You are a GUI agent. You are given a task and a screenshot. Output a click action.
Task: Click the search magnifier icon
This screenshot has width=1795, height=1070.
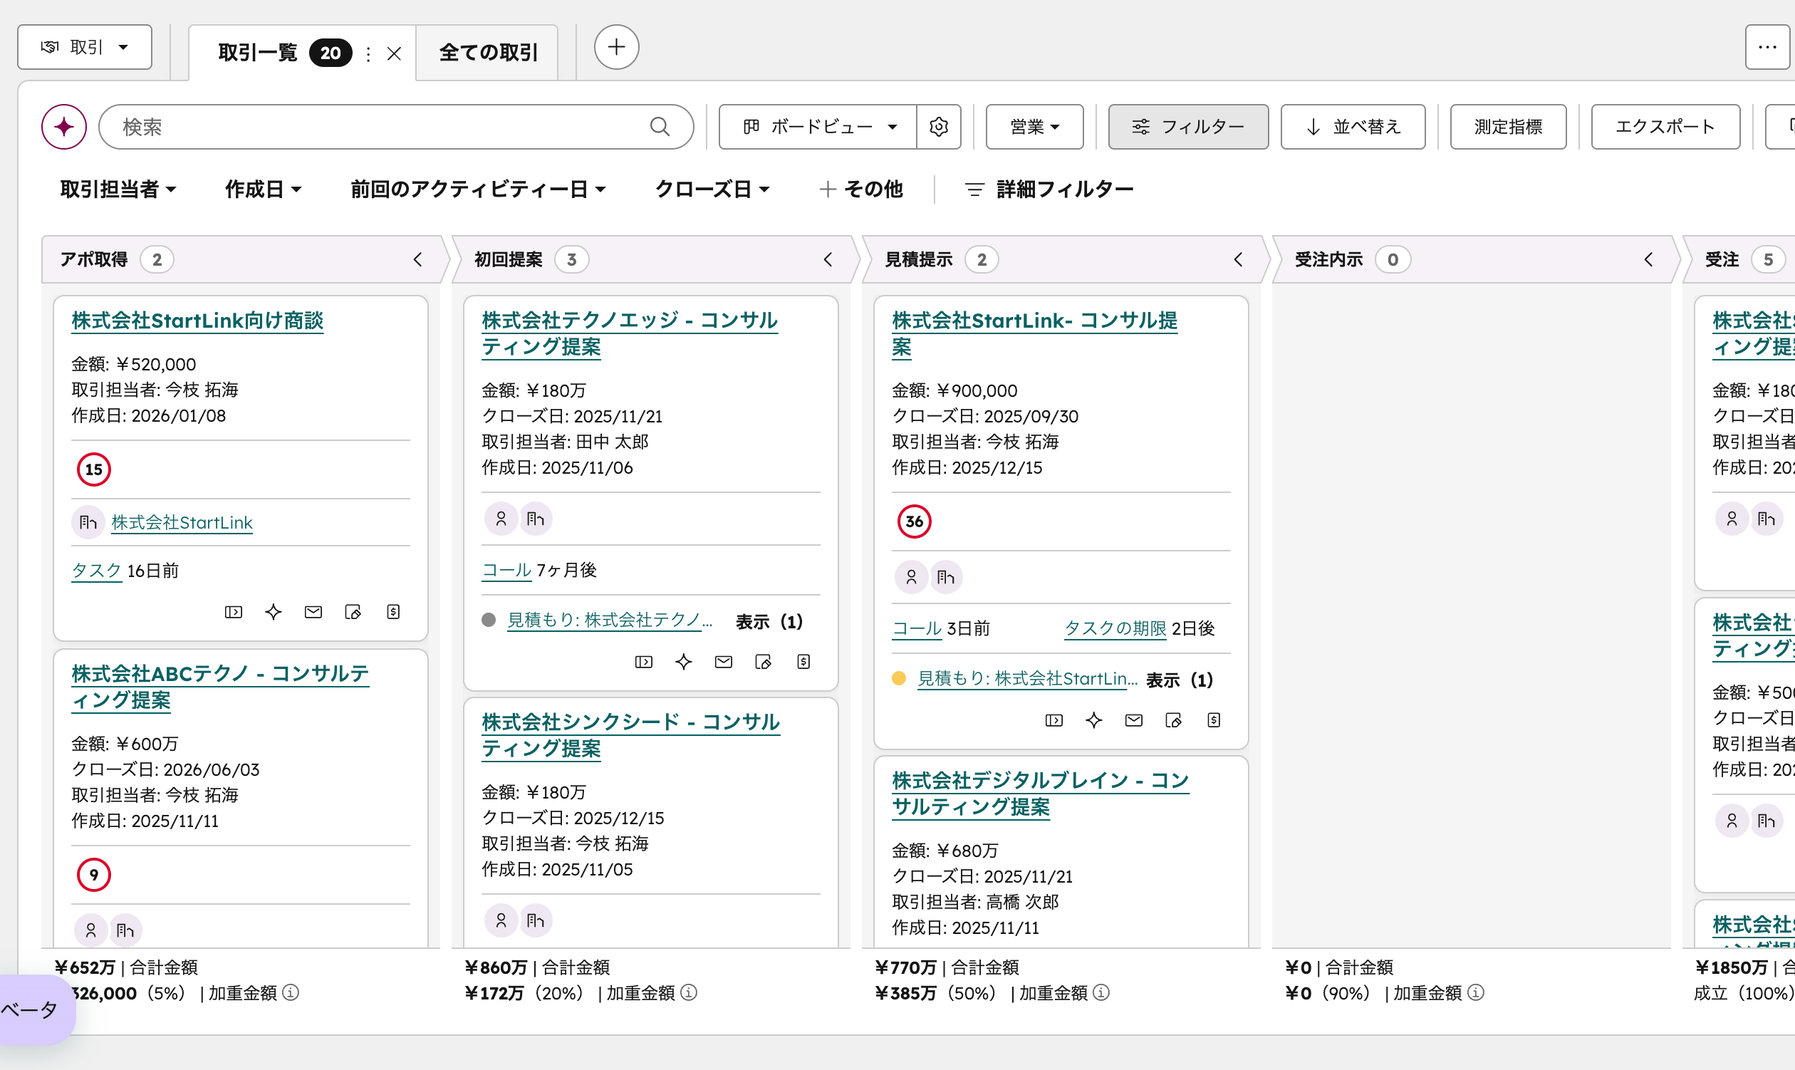click(x=660, y=127)
